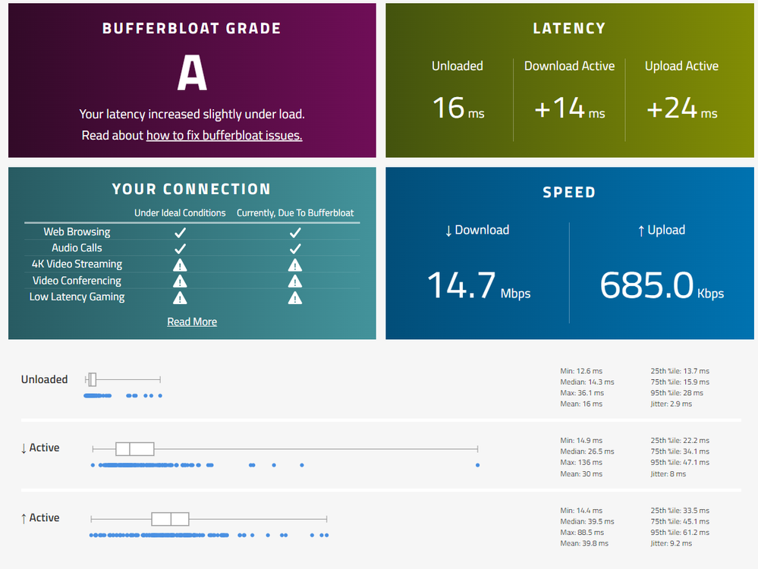Click Low Latency Gaming warning under Currently, Due To Bufferbloat
Viewport: 758px width, 569px height.
(x=295, y=298)
